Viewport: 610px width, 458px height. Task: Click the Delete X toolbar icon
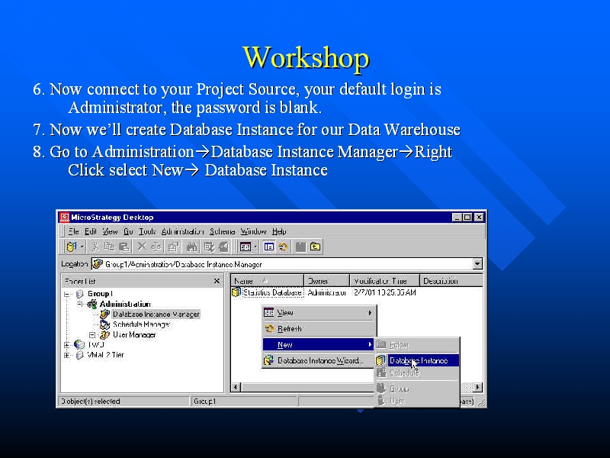point(142,247)
